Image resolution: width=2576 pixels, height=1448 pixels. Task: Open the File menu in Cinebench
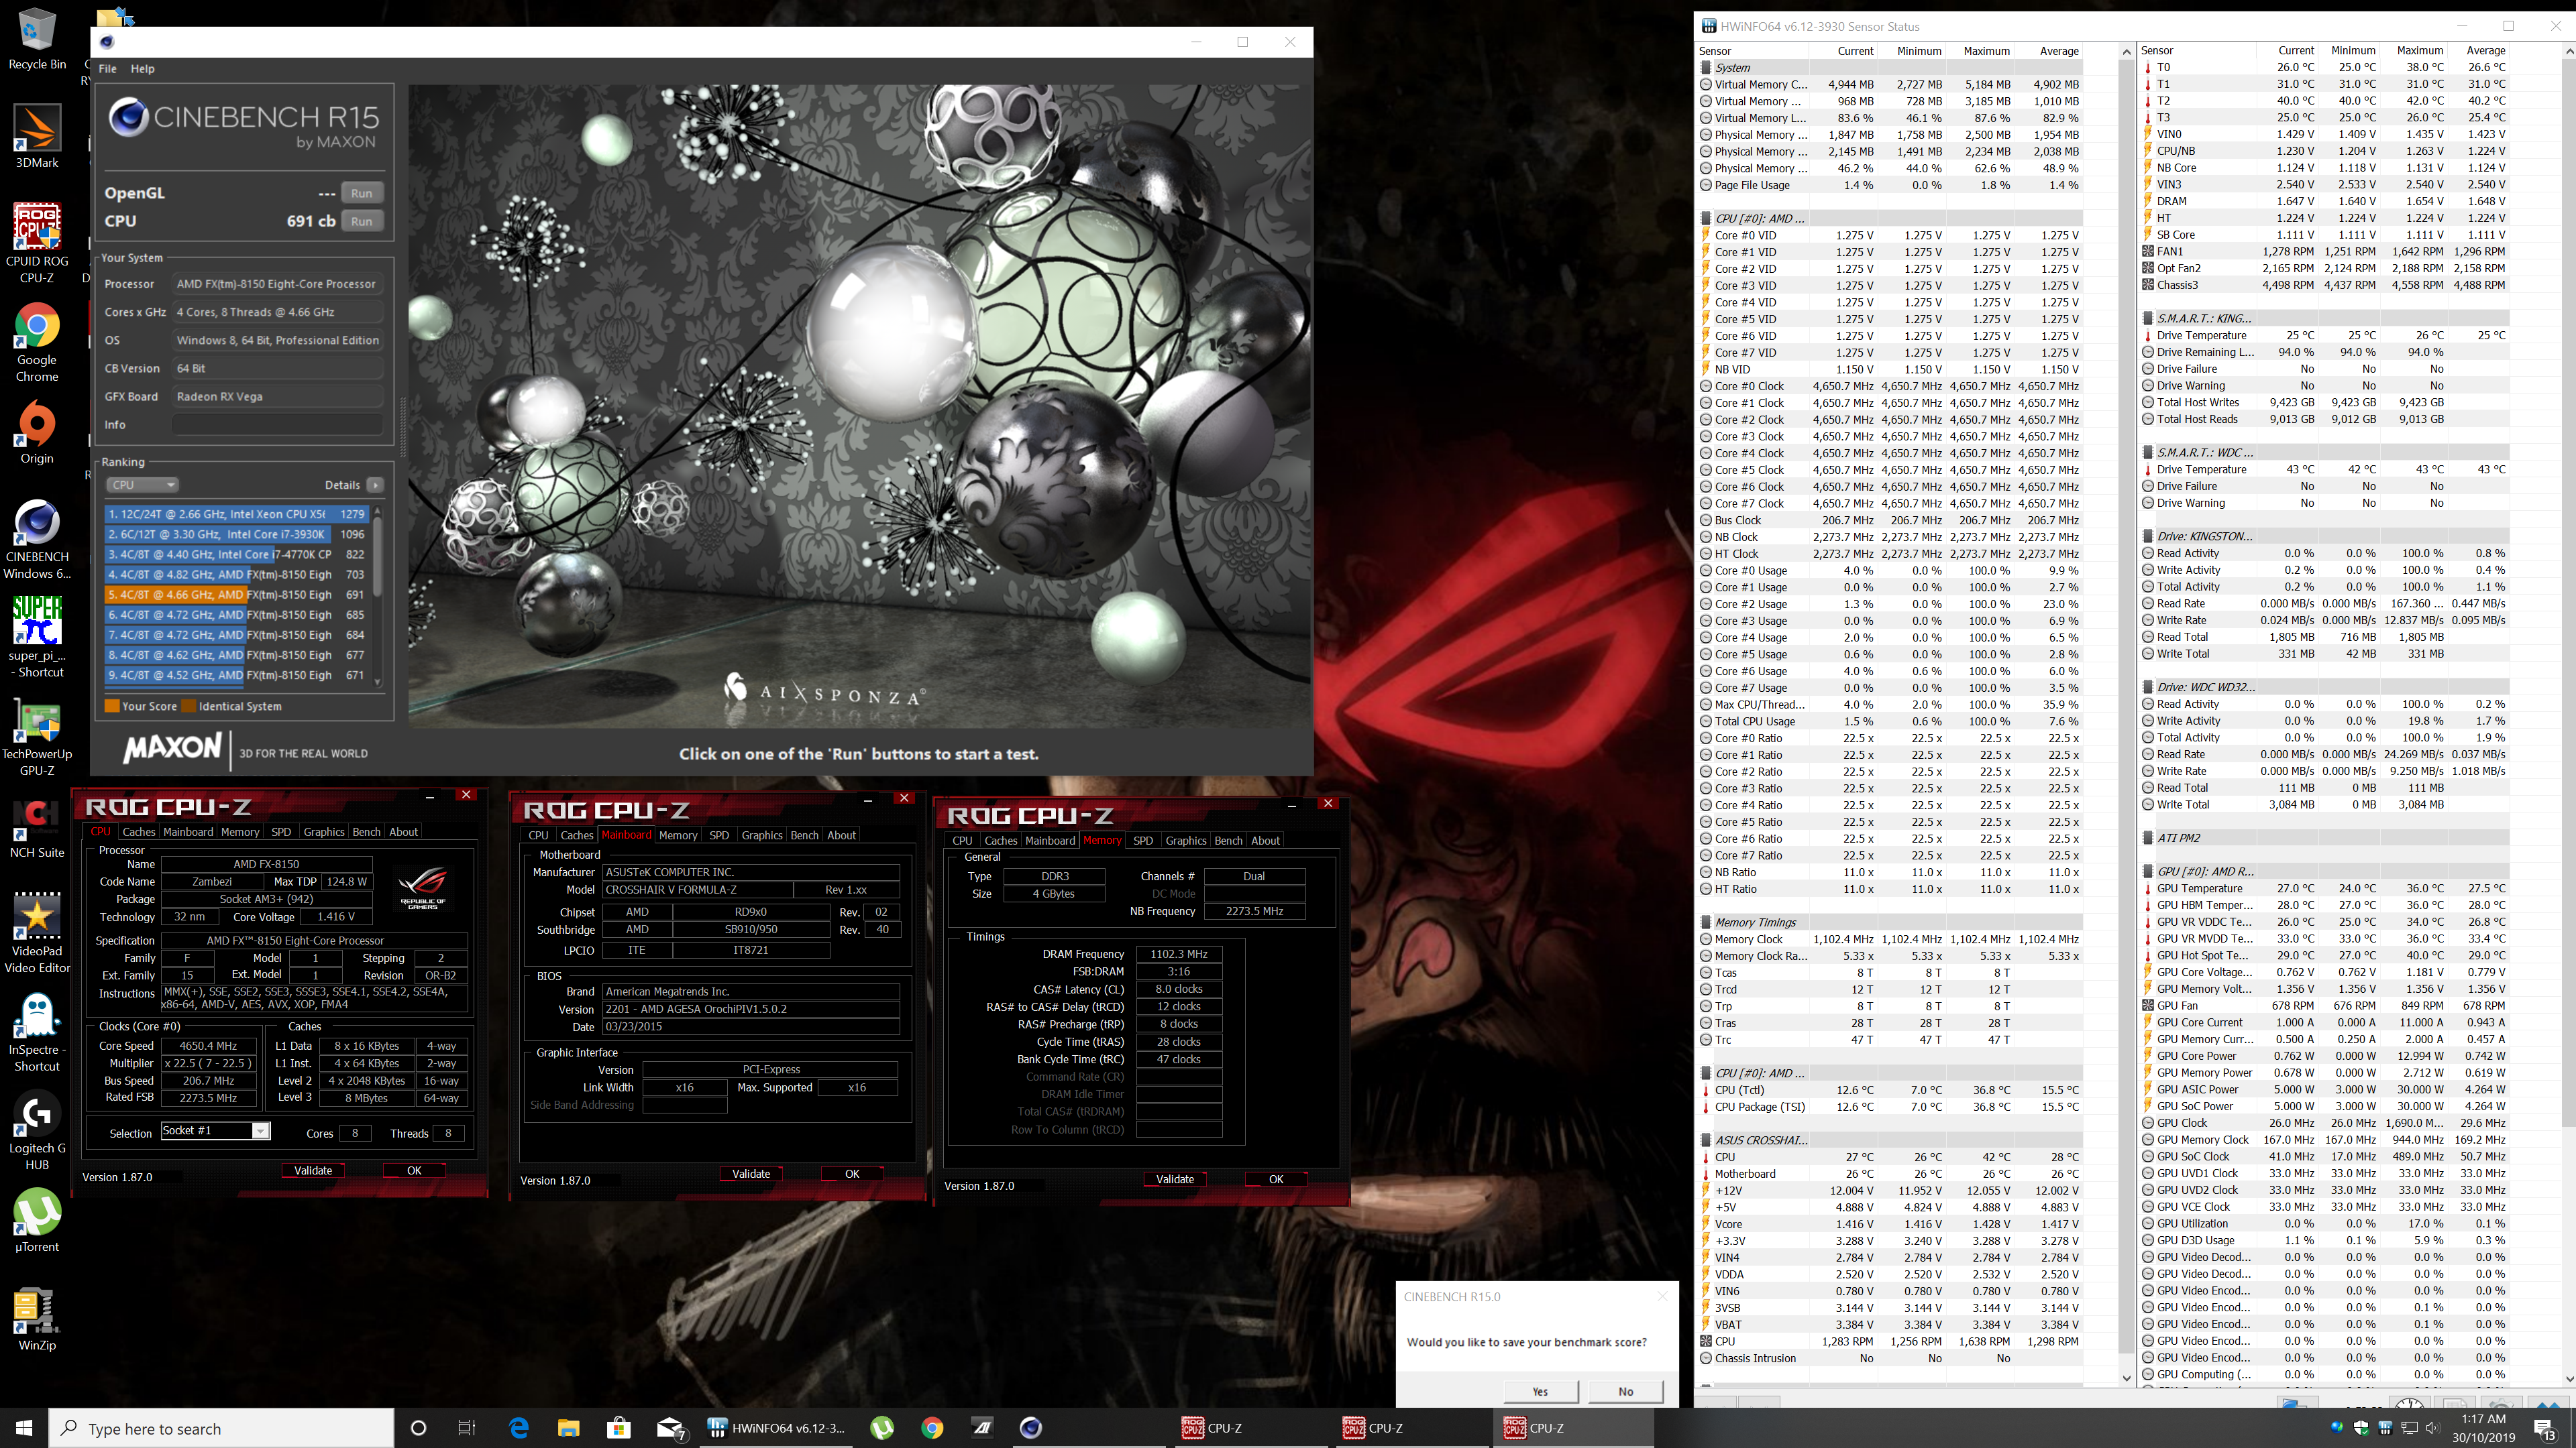pos(107,69)
